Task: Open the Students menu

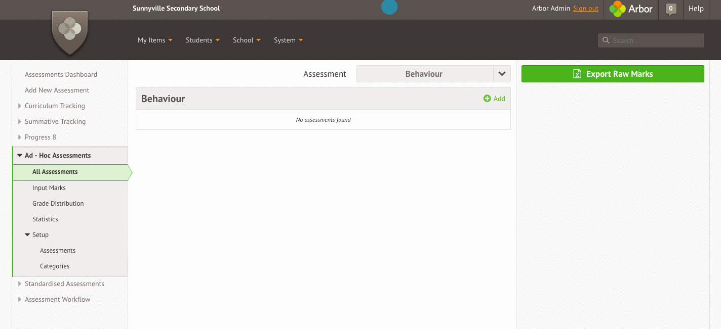Action: [x=203, y=40]
